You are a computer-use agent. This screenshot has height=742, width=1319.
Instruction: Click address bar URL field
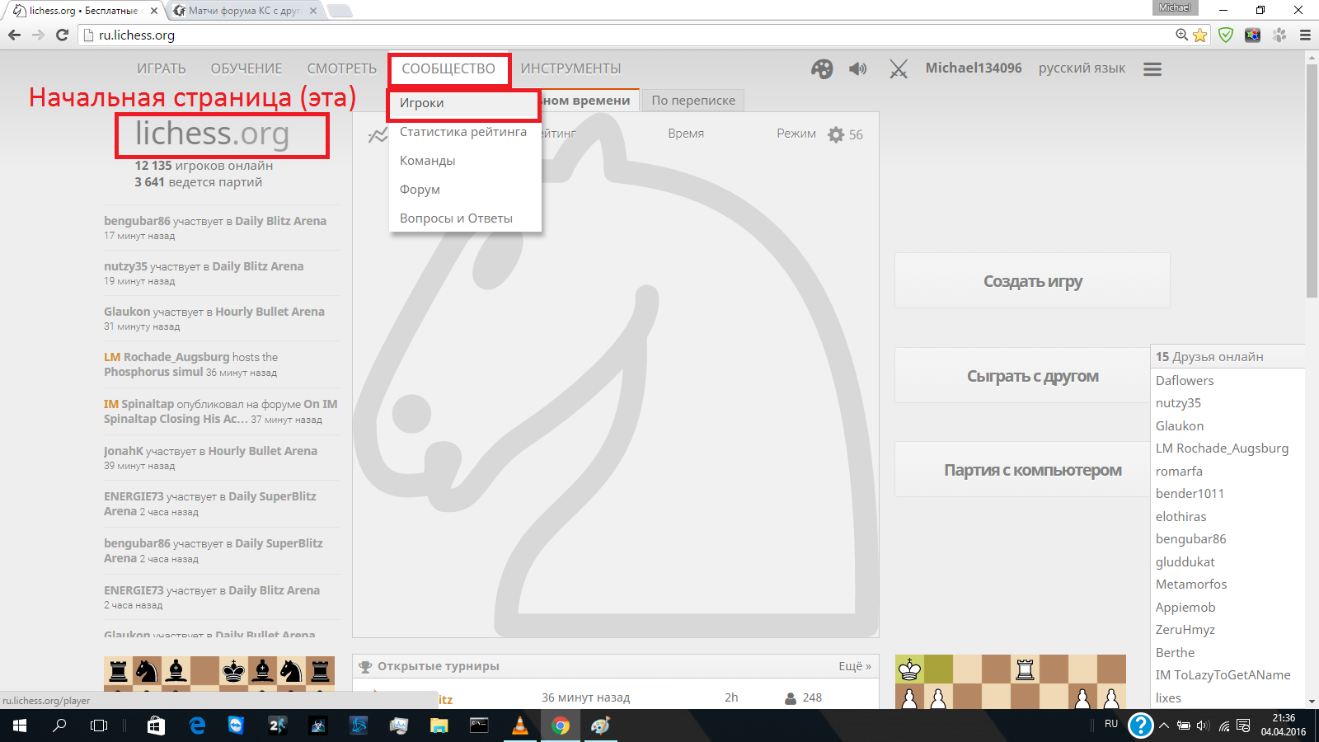coord(627,35)
